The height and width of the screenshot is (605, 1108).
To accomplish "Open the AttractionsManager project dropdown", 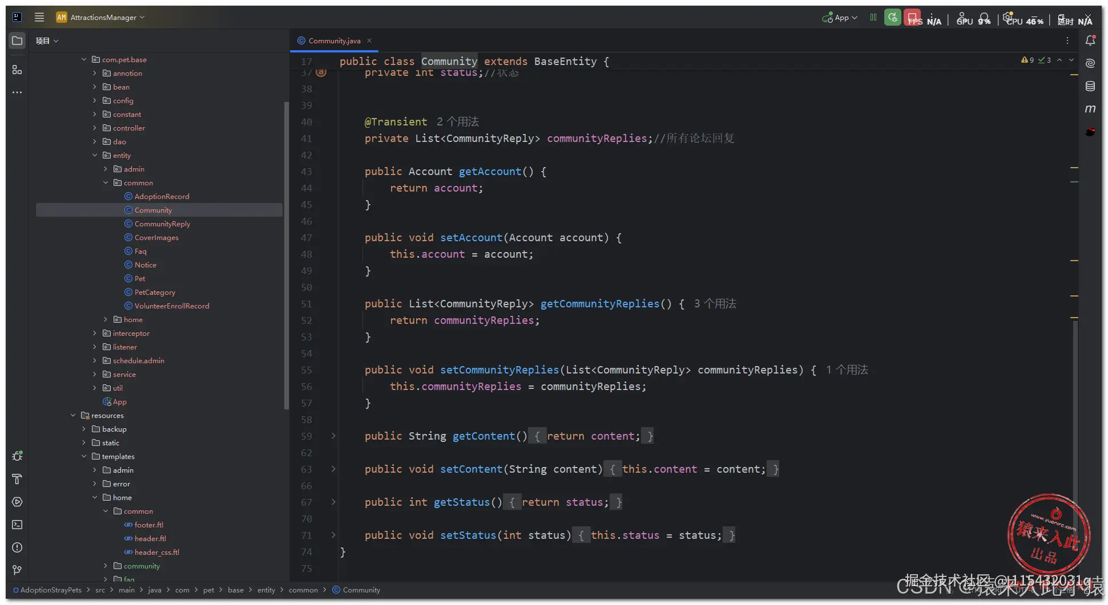I will tap(100, 18).
